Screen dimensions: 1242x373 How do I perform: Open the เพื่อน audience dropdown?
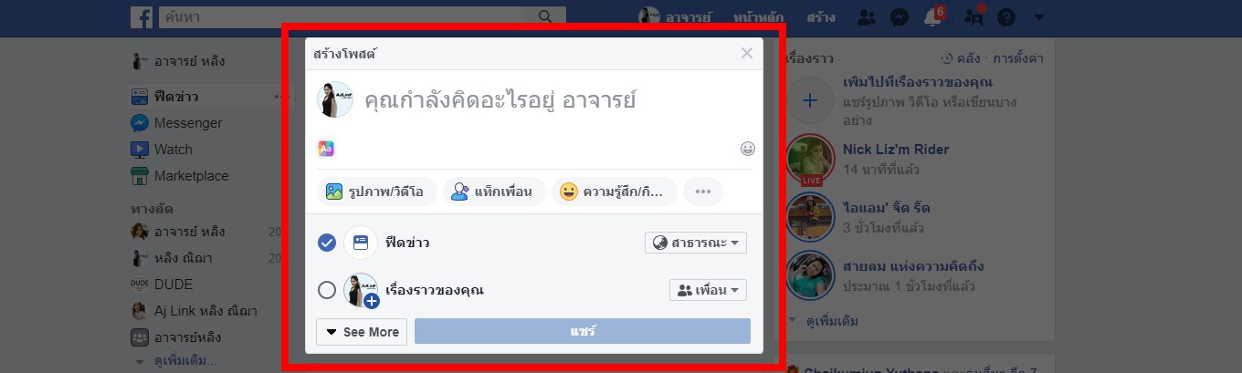tap(708, 290)
